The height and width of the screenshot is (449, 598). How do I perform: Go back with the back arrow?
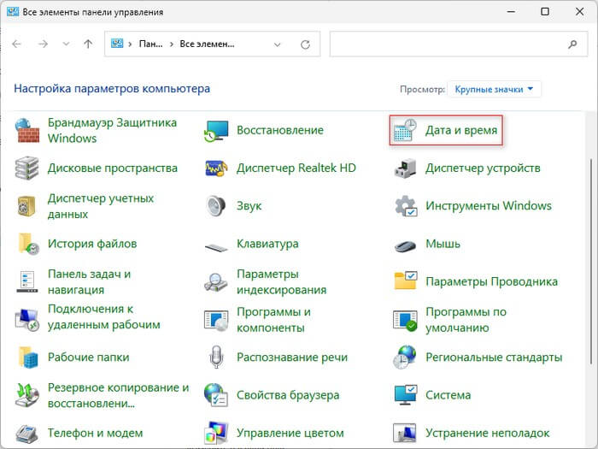[x=16, y=44]
